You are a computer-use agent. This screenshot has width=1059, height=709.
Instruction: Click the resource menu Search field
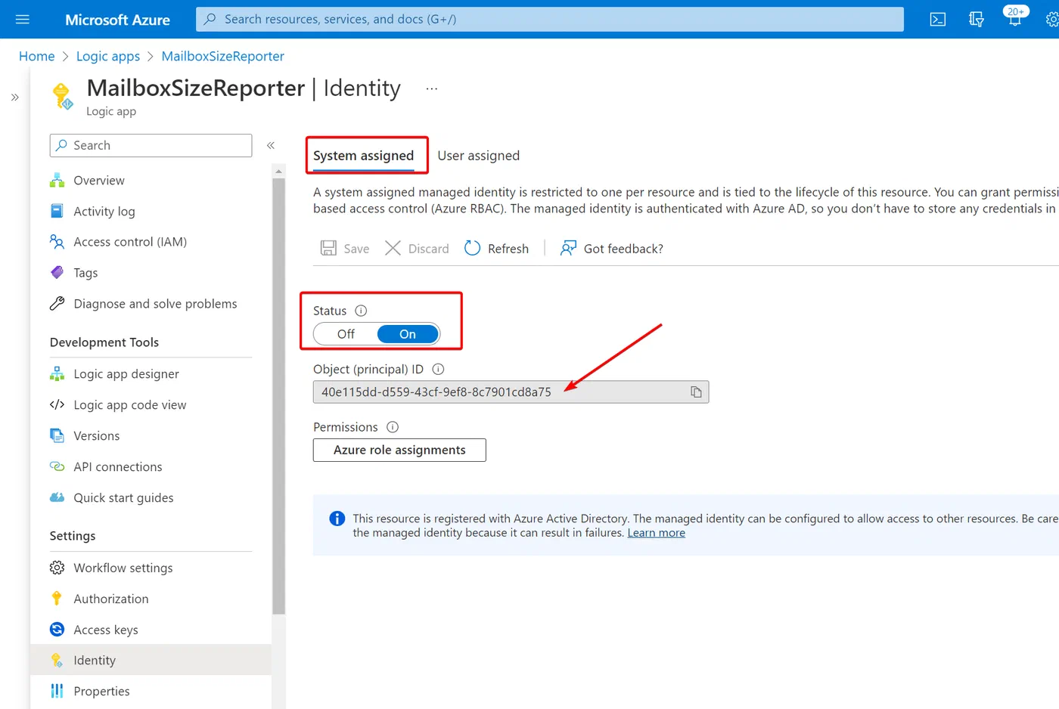(x=151, y=145)
